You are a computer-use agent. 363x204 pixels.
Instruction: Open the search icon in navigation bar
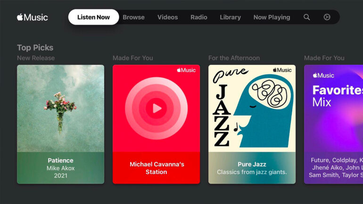pos(307,17)
